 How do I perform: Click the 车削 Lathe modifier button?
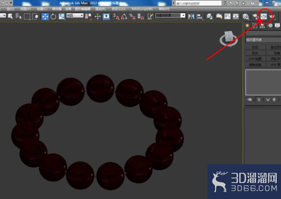pyautogui.click(x=274, y=53)
